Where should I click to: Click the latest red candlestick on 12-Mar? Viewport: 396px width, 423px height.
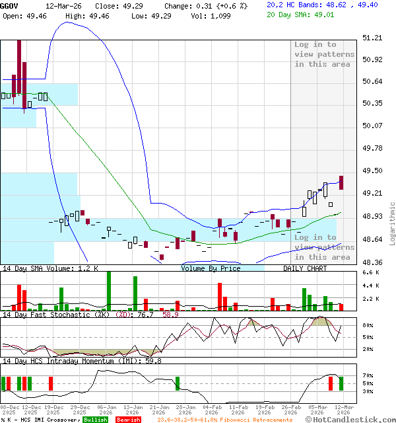pyautogui.click(x=341, y=183)
